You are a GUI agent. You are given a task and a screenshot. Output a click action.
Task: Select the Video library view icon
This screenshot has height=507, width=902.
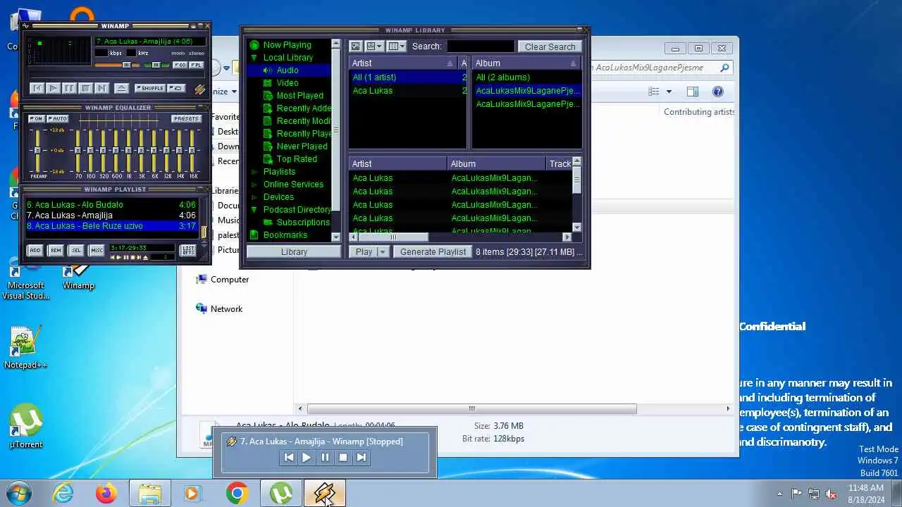pyautogui.click(x=268, y=83)
